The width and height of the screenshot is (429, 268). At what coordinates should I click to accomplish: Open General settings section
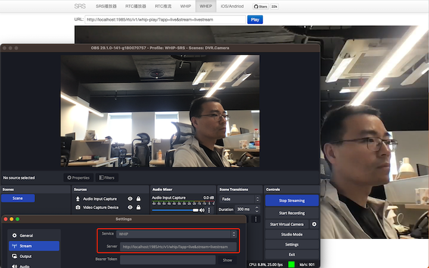click(26, 235)
